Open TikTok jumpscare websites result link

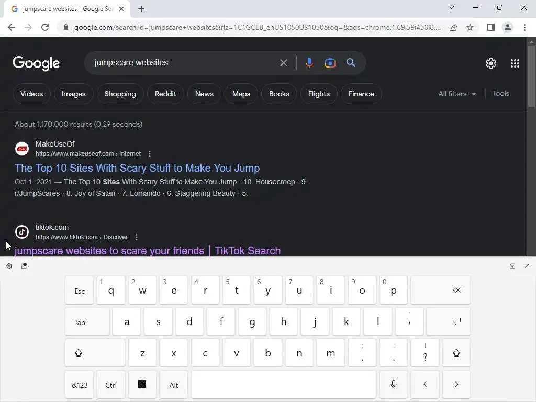tap(147, 251)
